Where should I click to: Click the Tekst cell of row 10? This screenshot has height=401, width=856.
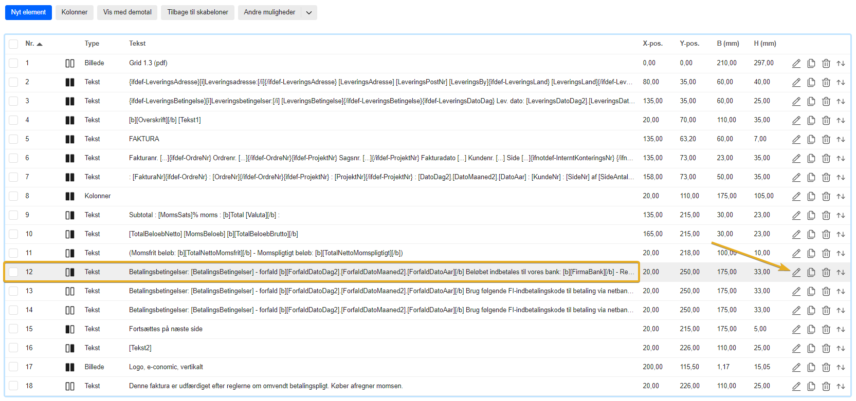click(213, 234)
